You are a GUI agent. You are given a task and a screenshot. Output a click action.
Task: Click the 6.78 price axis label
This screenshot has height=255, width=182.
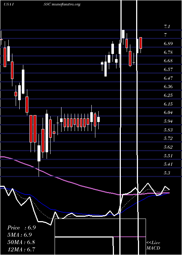pos(168,52)
